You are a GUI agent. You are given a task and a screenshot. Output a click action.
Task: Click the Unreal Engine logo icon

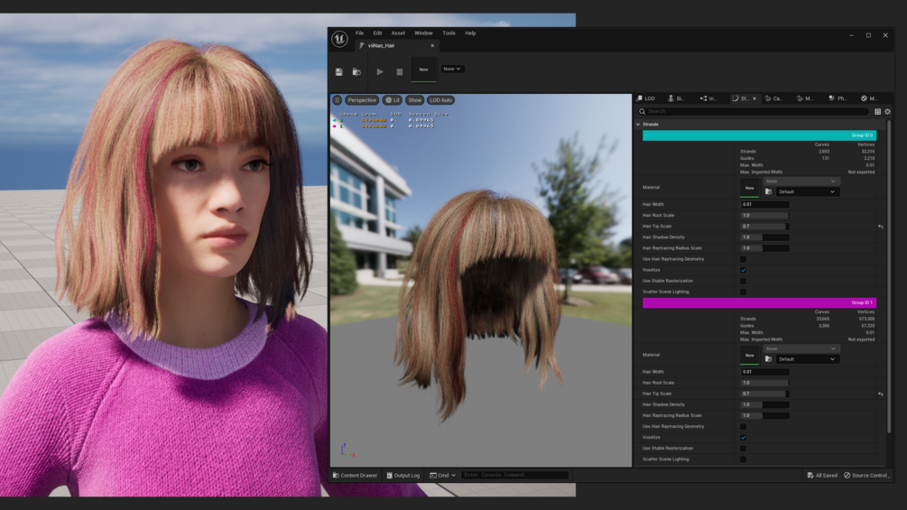tap(339, 39)
